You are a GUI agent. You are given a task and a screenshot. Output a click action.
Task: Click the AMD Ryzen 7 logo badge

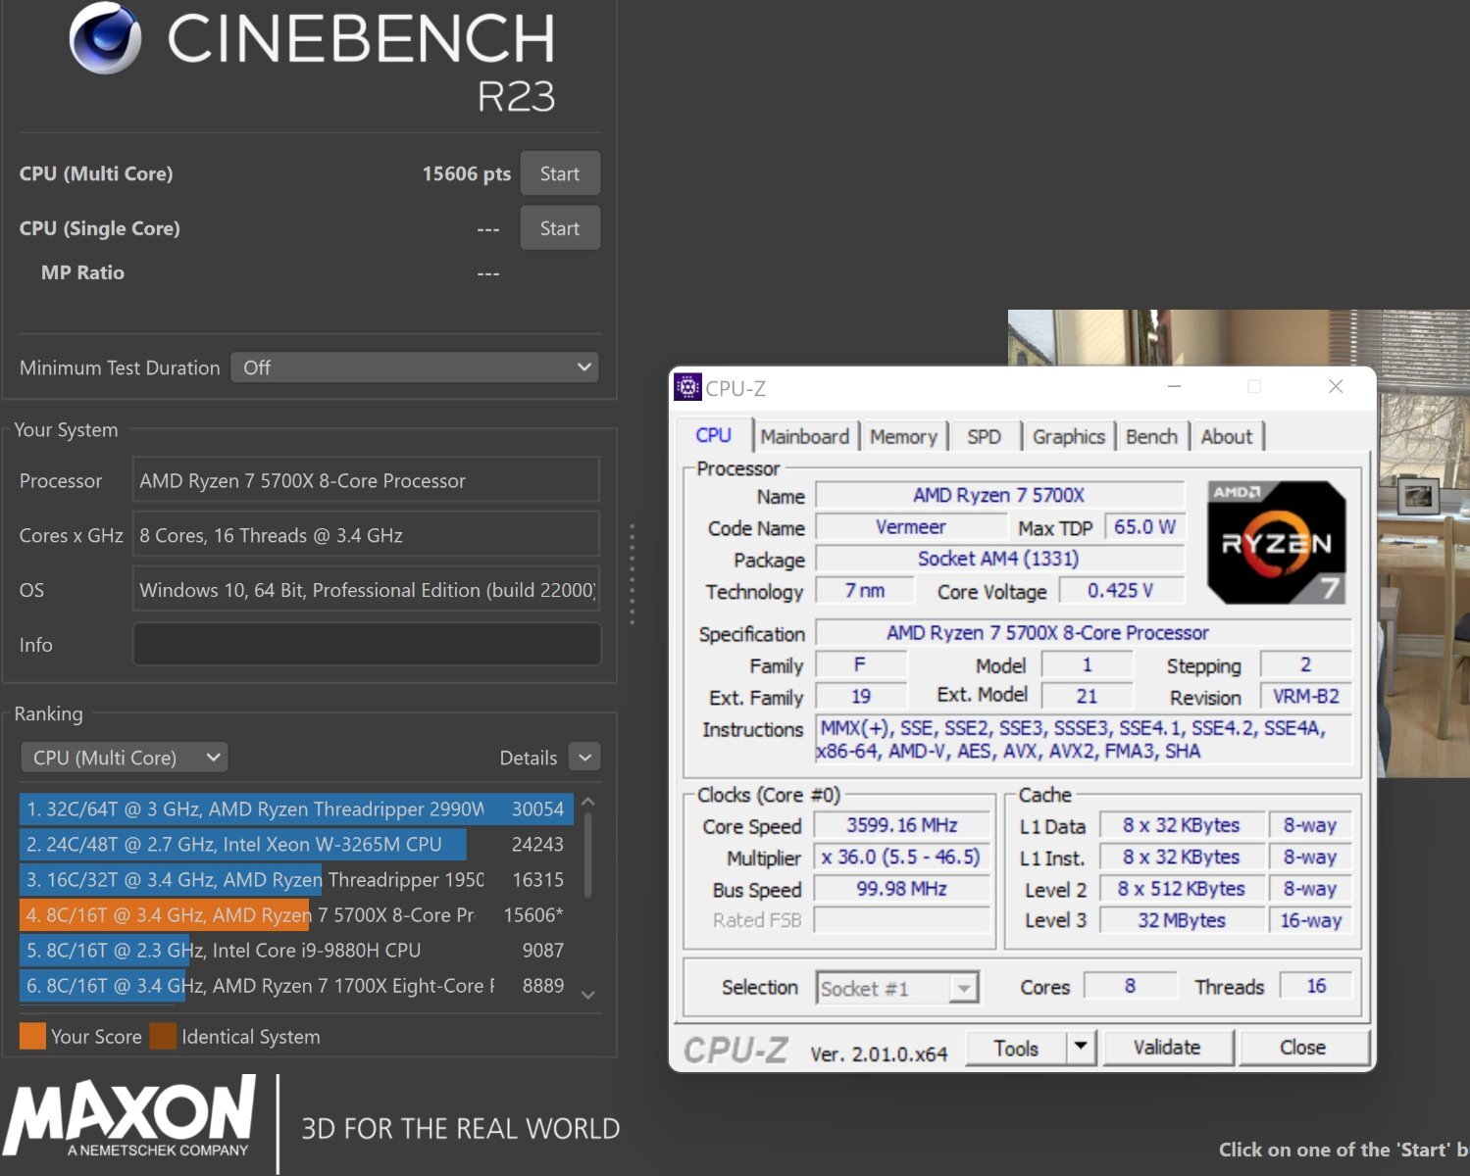click(x=1276, y=542)
